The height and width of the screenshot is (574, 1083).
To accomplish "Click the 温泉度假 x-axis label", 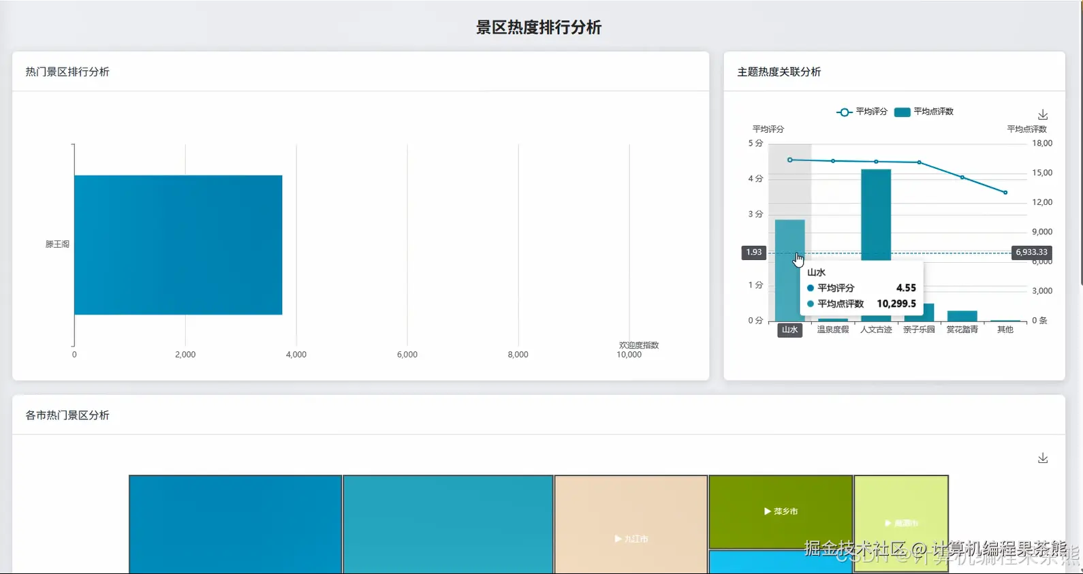I will pyautogui.click(x=833, y=330).
